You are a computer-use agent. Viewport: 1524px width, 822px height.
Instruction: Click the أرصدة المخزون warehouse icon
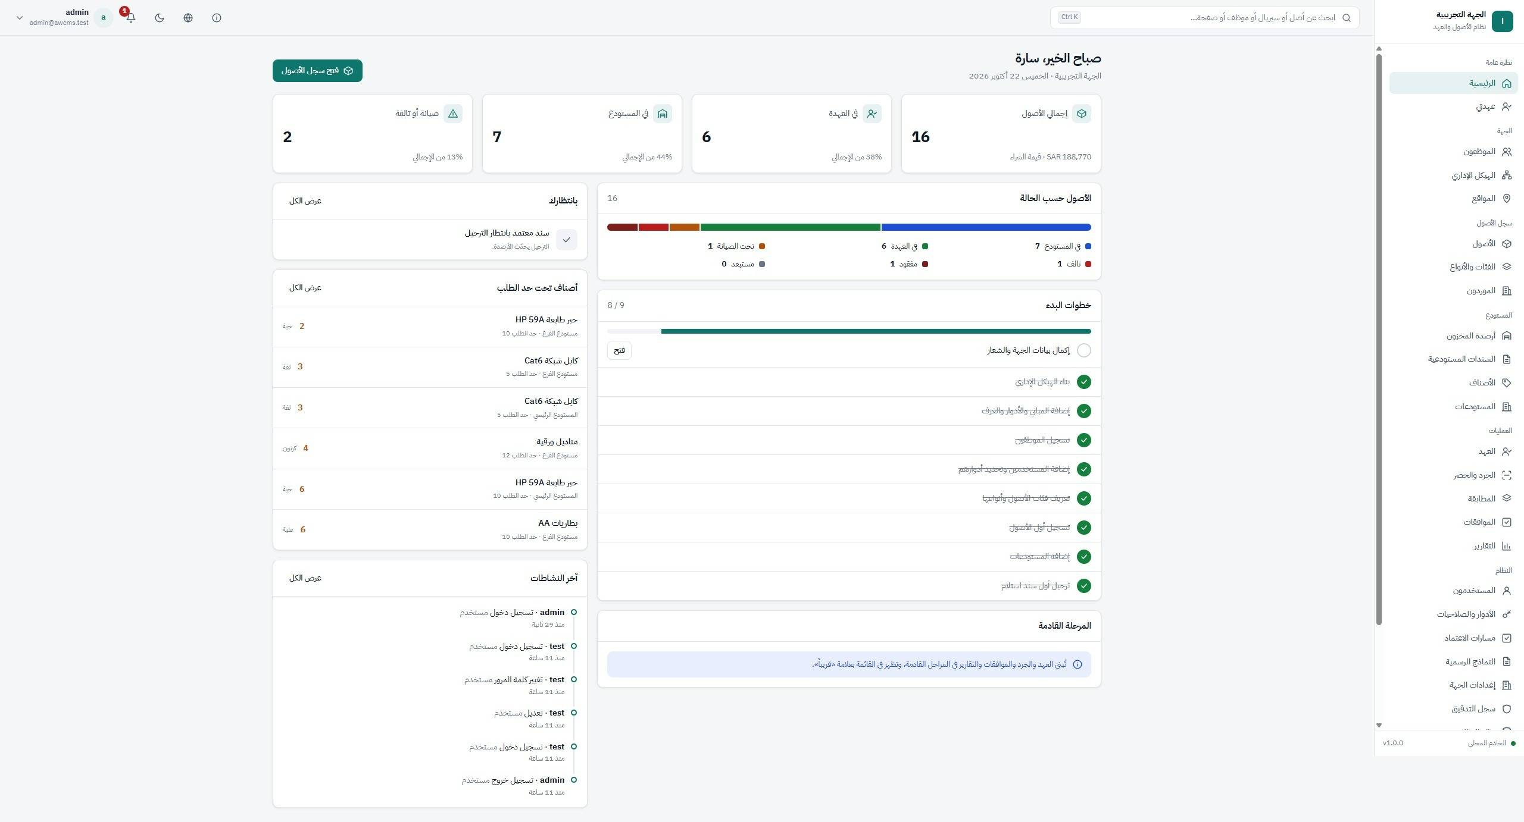(x=1507, y=336)
